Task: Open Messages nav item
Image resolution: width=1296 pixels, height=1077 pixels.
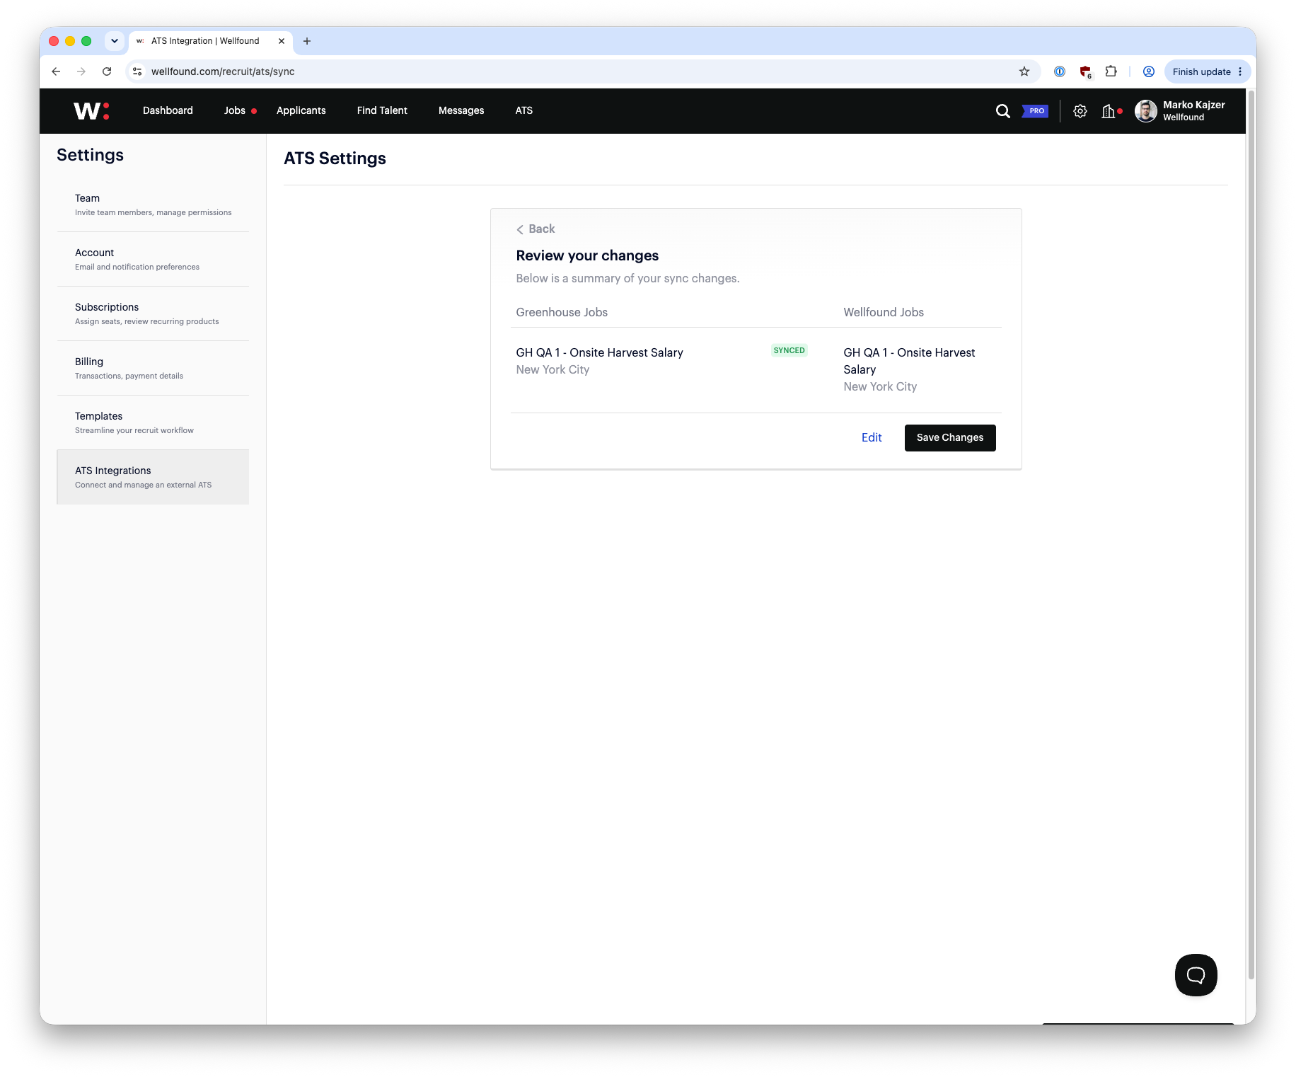Action: pos(461,111)
